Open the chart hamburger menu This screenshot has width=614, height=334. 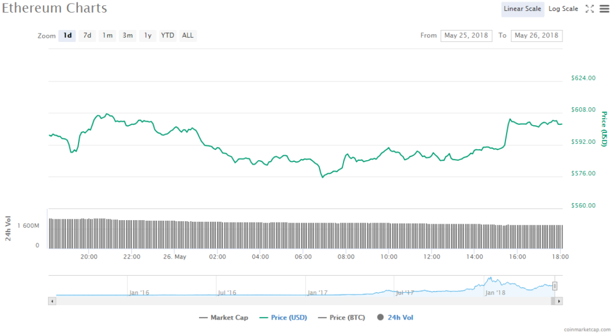click(603, 9)
